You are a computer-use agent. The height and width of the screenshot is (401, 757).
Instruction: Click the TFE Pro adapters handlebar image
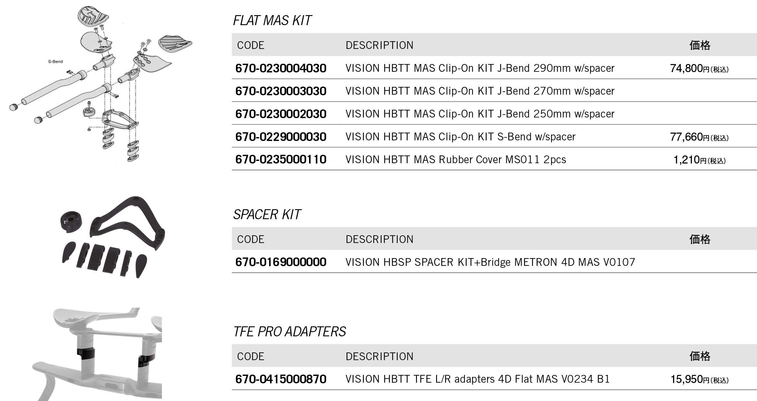click(97, 354)
